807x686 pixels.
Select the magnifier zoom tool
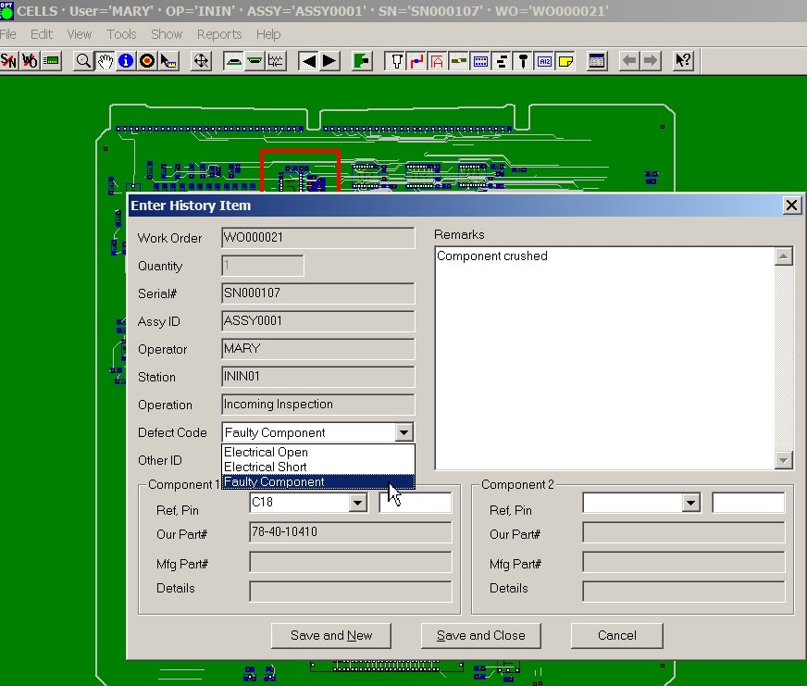83,61
